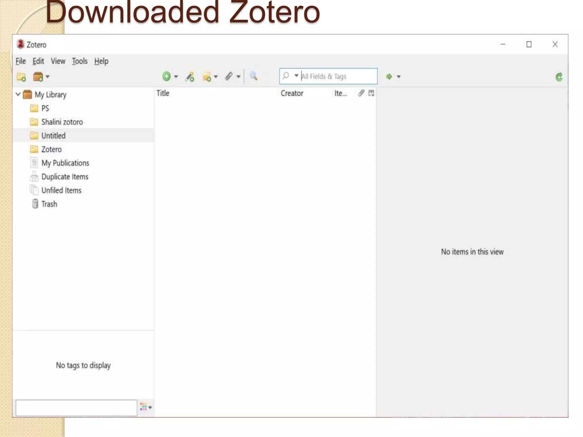
Task: Click the Zotero app icon in title bar
Action: point(20,44)
